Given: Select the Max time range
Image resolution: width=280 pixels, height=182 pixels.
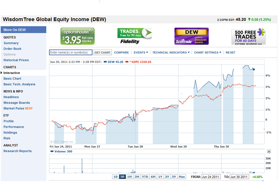Looking at the screenshot, I should pyautogui.click(x=182, y=177).
